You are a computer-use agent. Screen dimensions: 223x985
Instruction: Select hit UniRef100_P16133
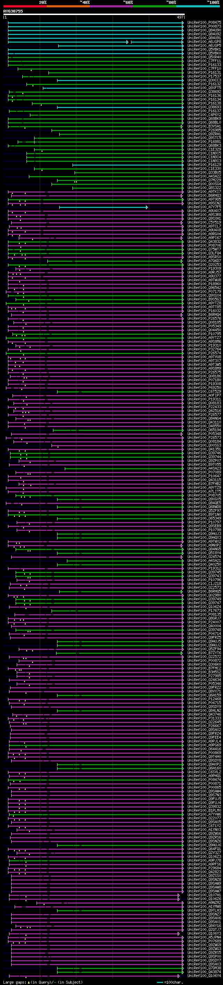[204, 65]
